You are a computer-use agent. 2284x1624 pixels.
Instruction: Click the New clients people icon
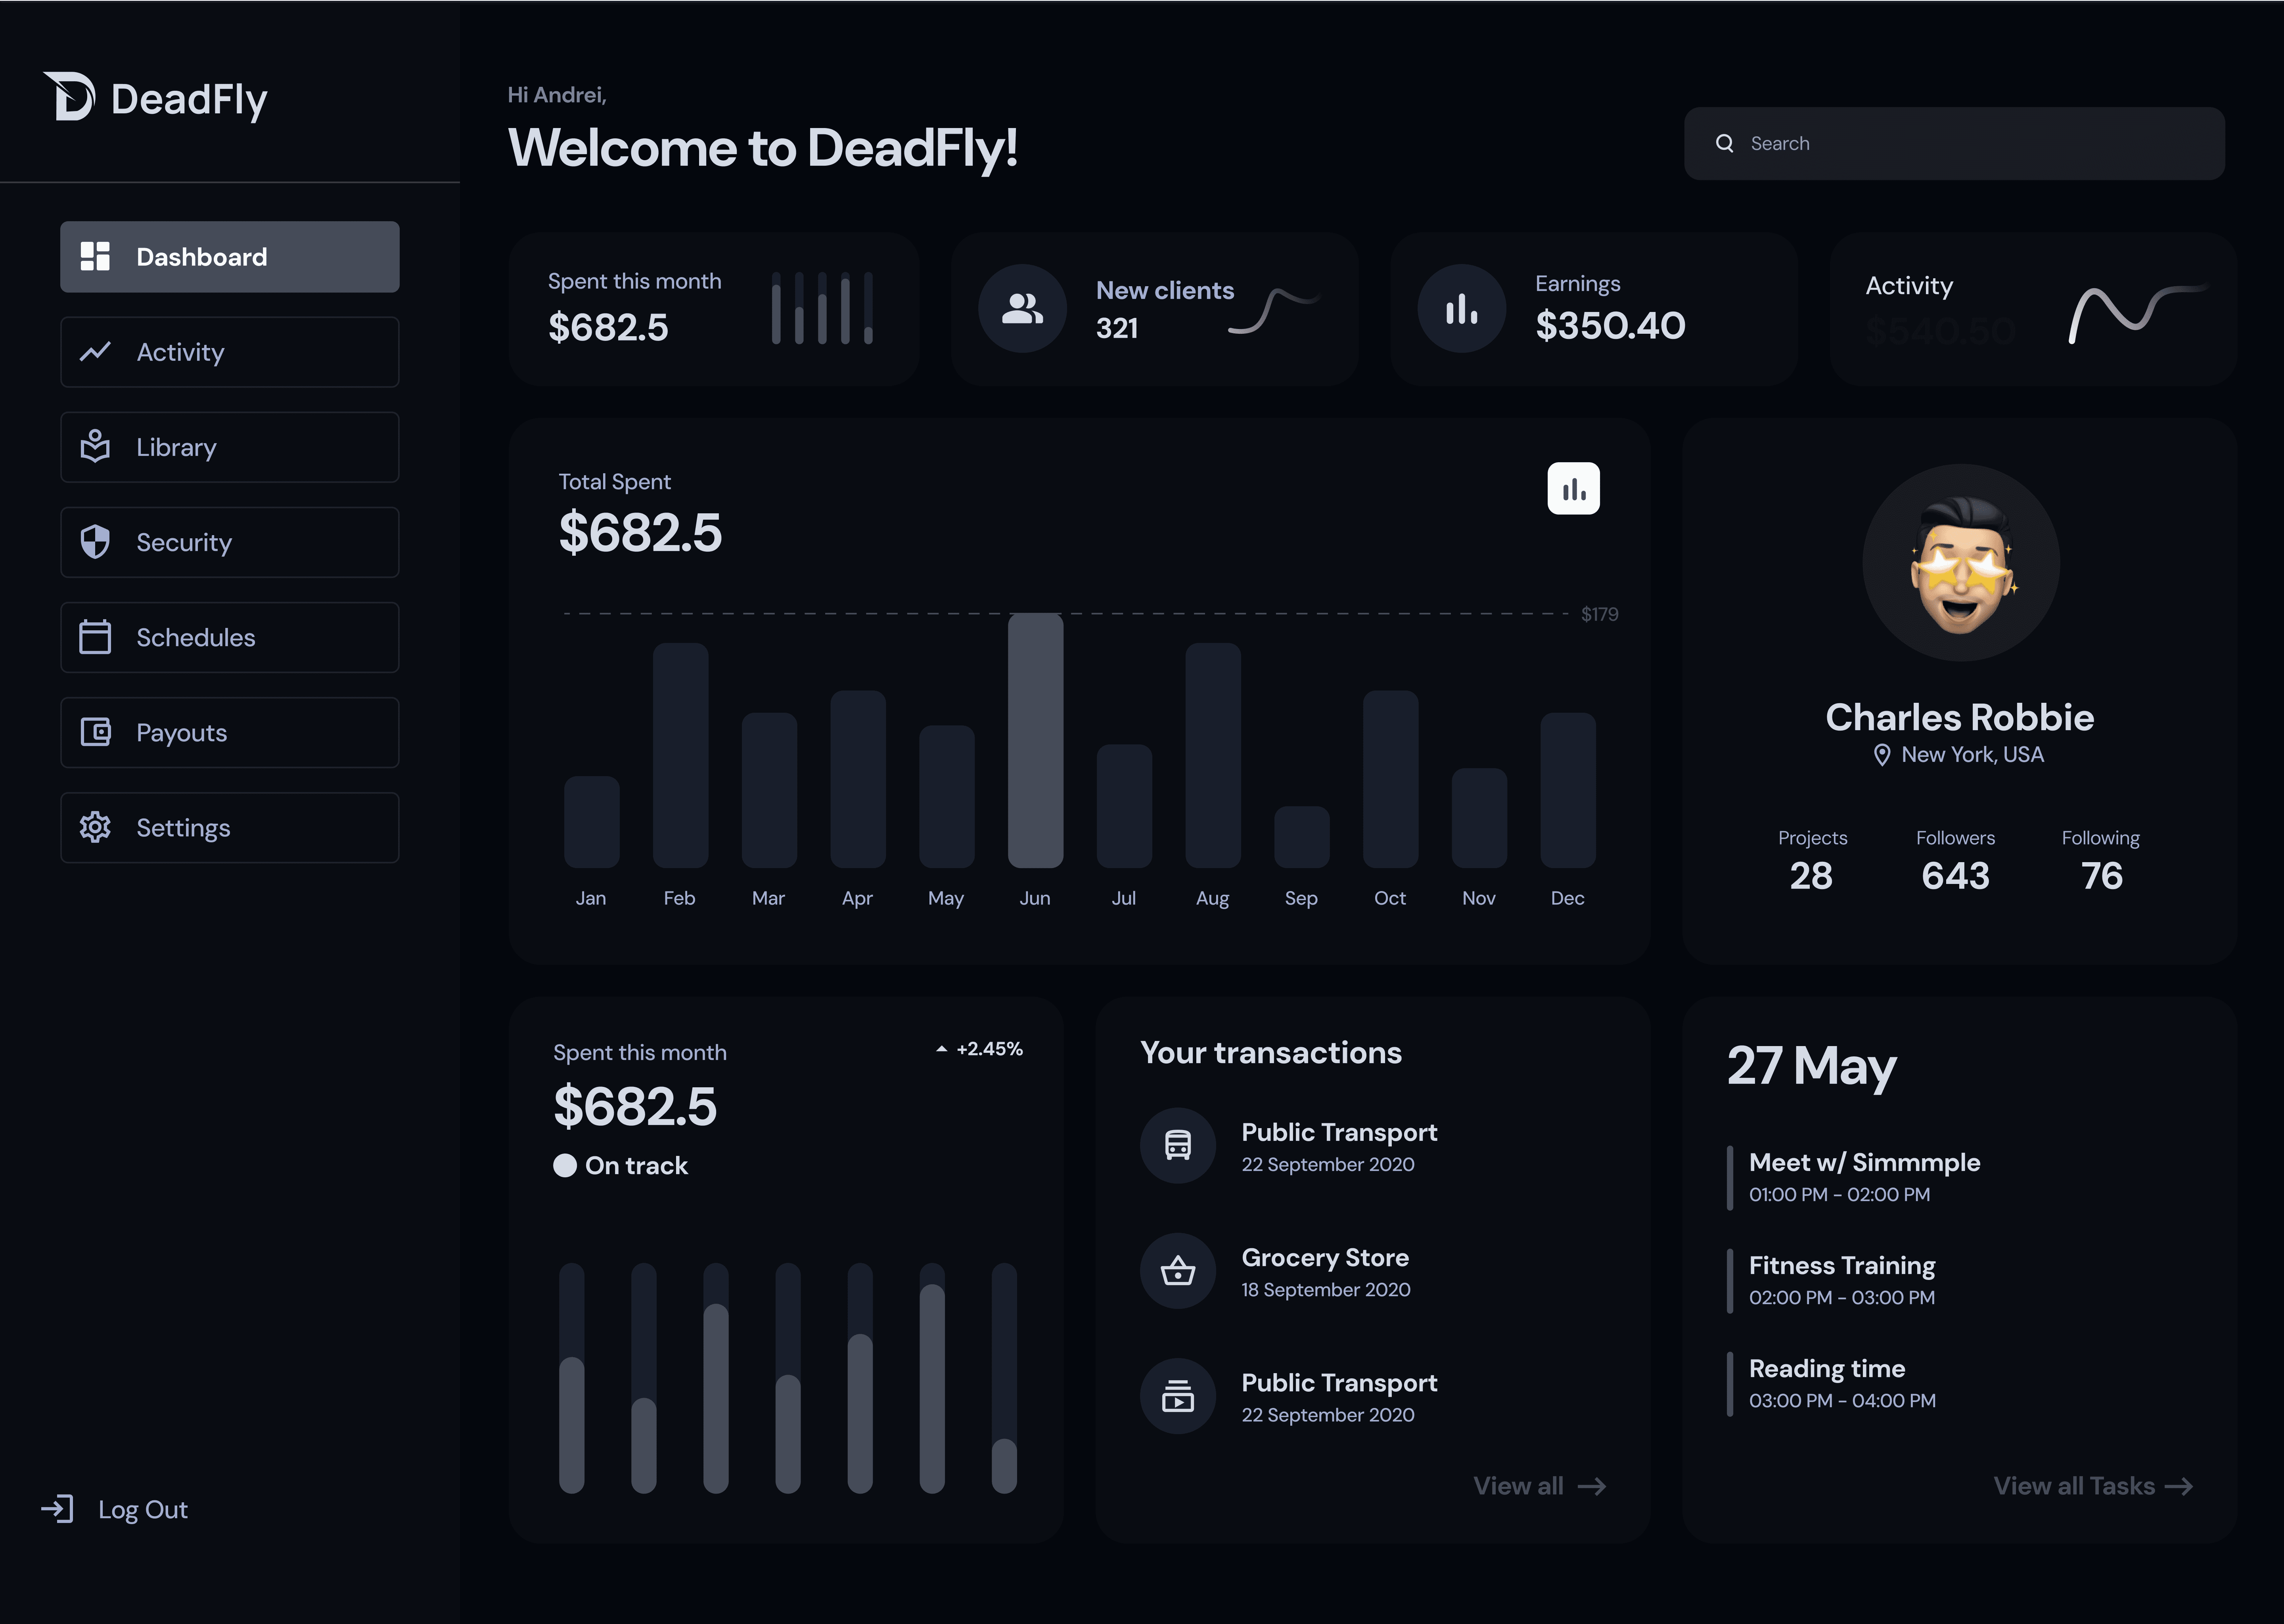coord(1023,308)
